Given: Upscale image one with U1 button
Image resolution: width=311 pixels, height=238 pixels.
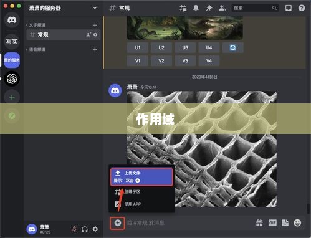Looking at the screenshot, I should [138, 48].
